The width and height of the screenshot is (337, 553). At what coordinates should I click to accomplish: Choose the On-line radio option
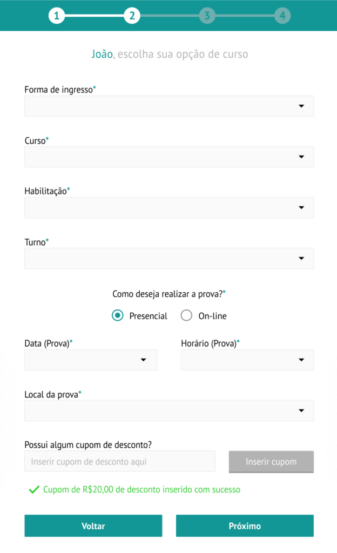[186, 316]
